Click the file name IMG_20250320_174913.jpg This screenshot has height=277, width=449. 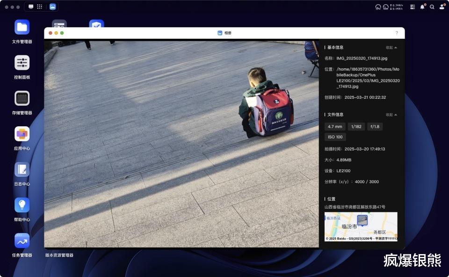point(362,58)
